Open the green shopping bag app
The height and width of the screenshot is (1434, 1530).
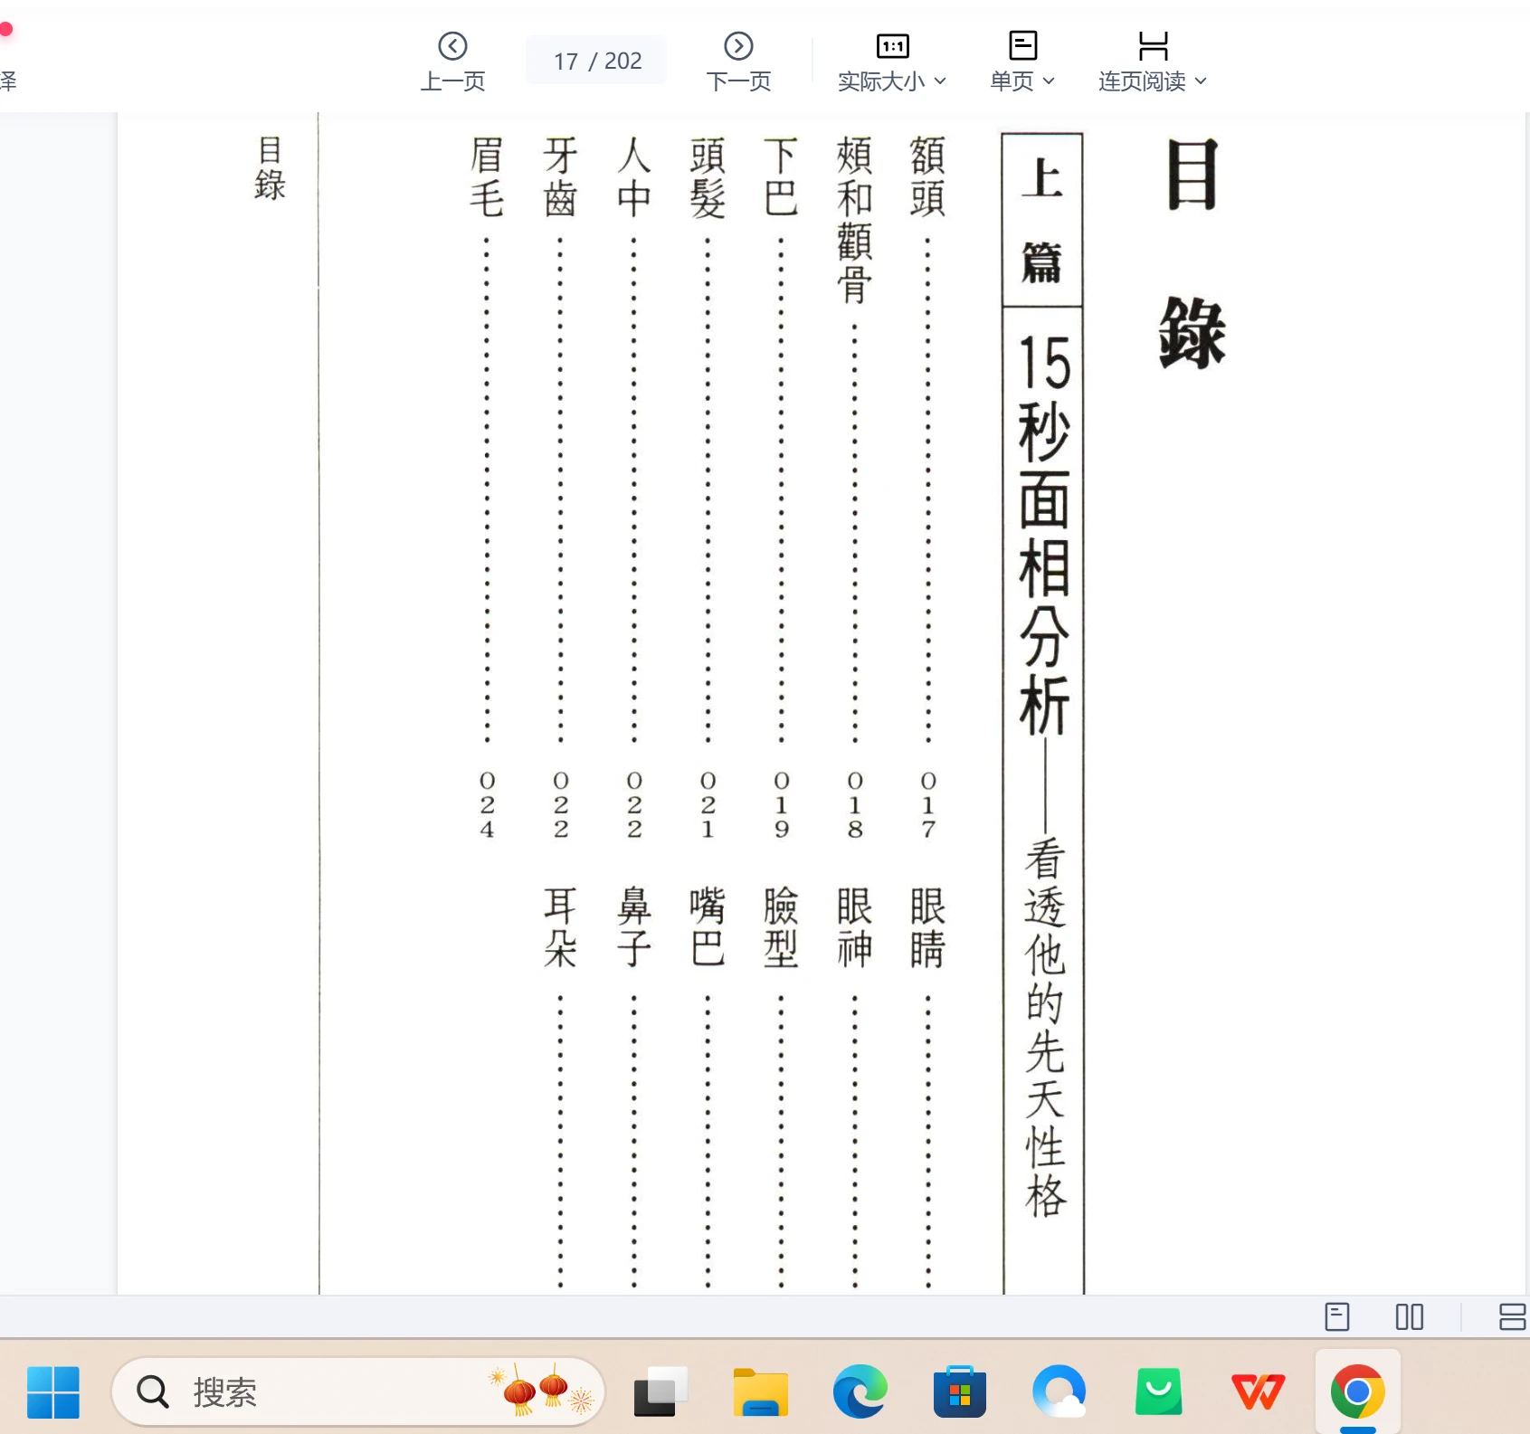[1158, 1391]
